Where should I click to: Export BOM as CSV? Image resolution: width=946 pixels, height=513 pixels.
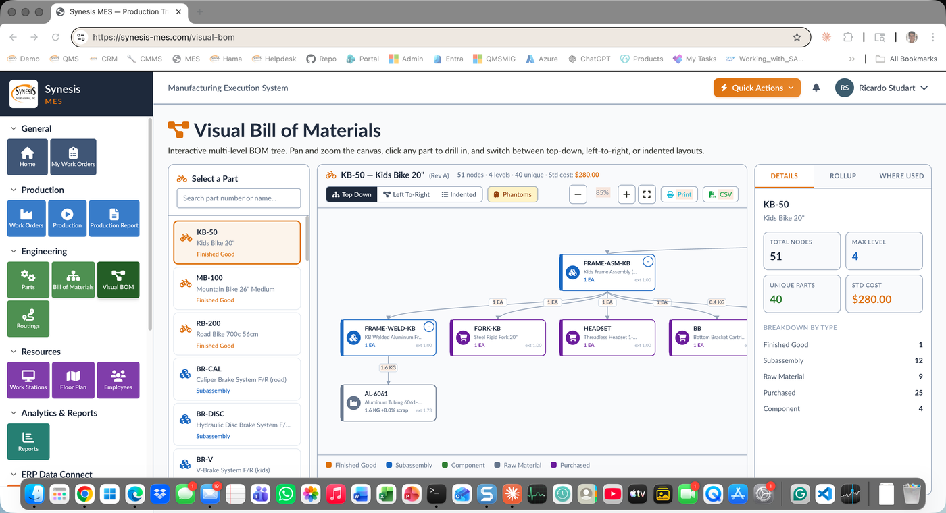click(x=720, y=194)
